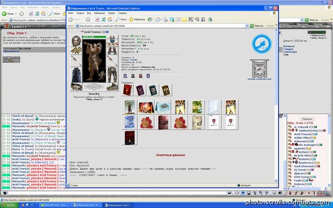333x208 pixels.
Task: Open the Windows Start (пуск) button
Action: (9, 205)
